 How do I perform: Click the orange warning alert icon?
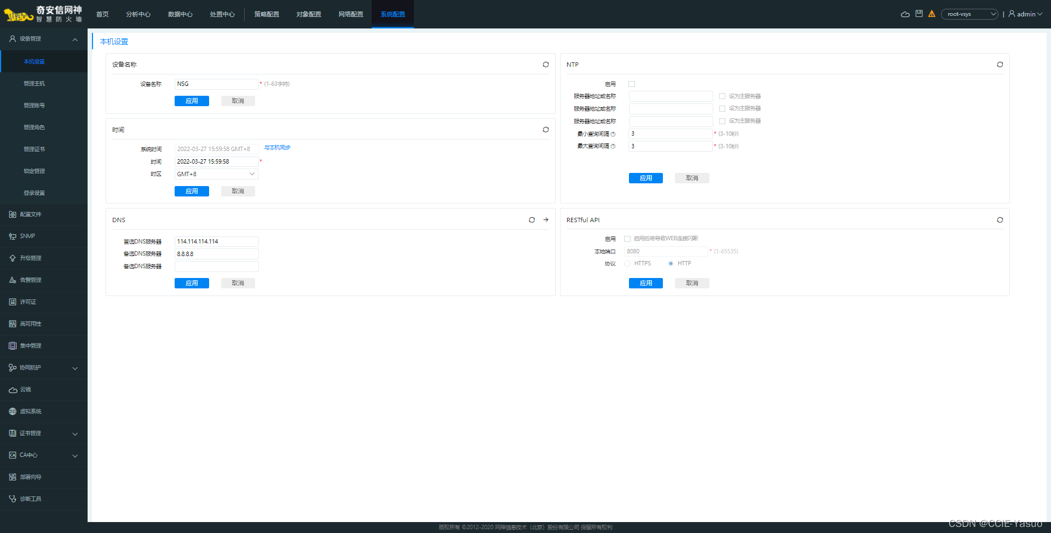coord(932,14)
